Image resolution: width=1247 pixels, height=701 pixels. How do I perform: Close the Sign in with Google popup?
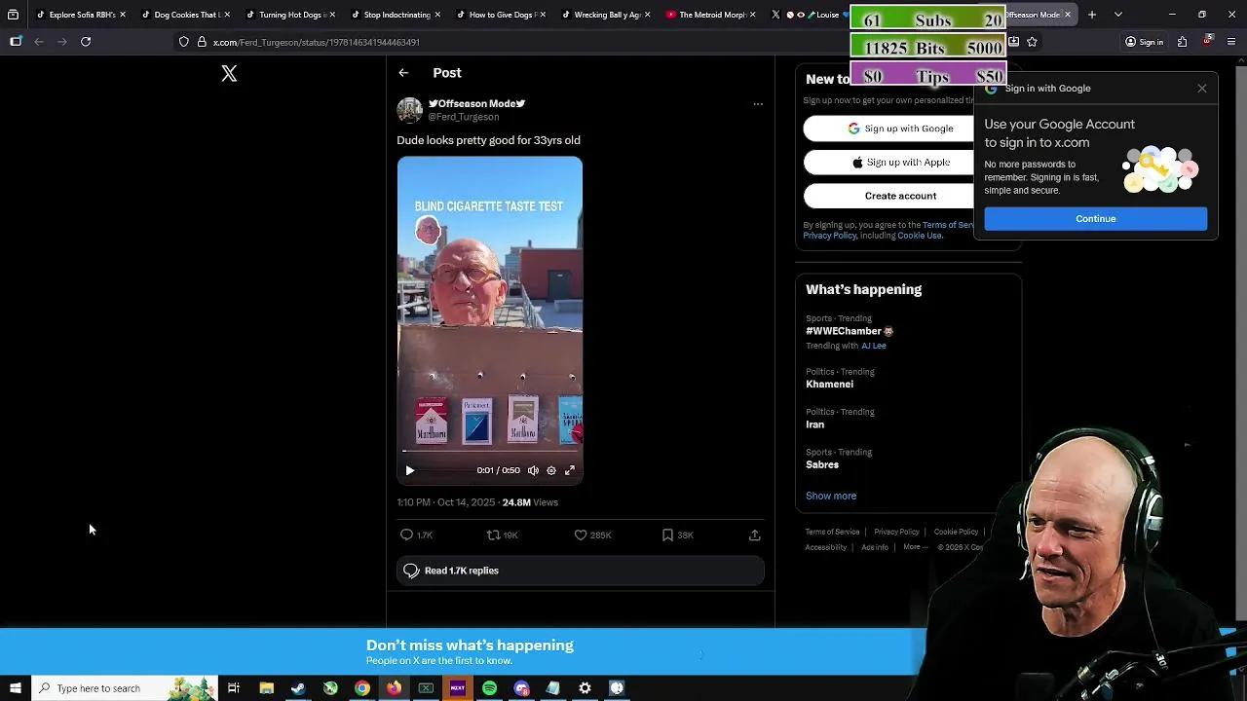pos(1202,89)
